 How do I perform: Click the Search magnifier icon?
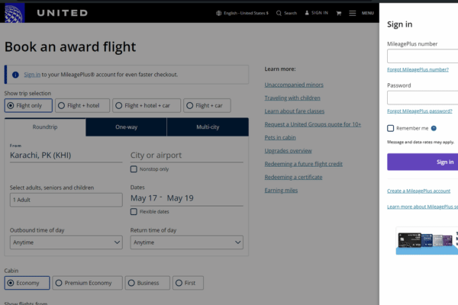coord(279,13)
